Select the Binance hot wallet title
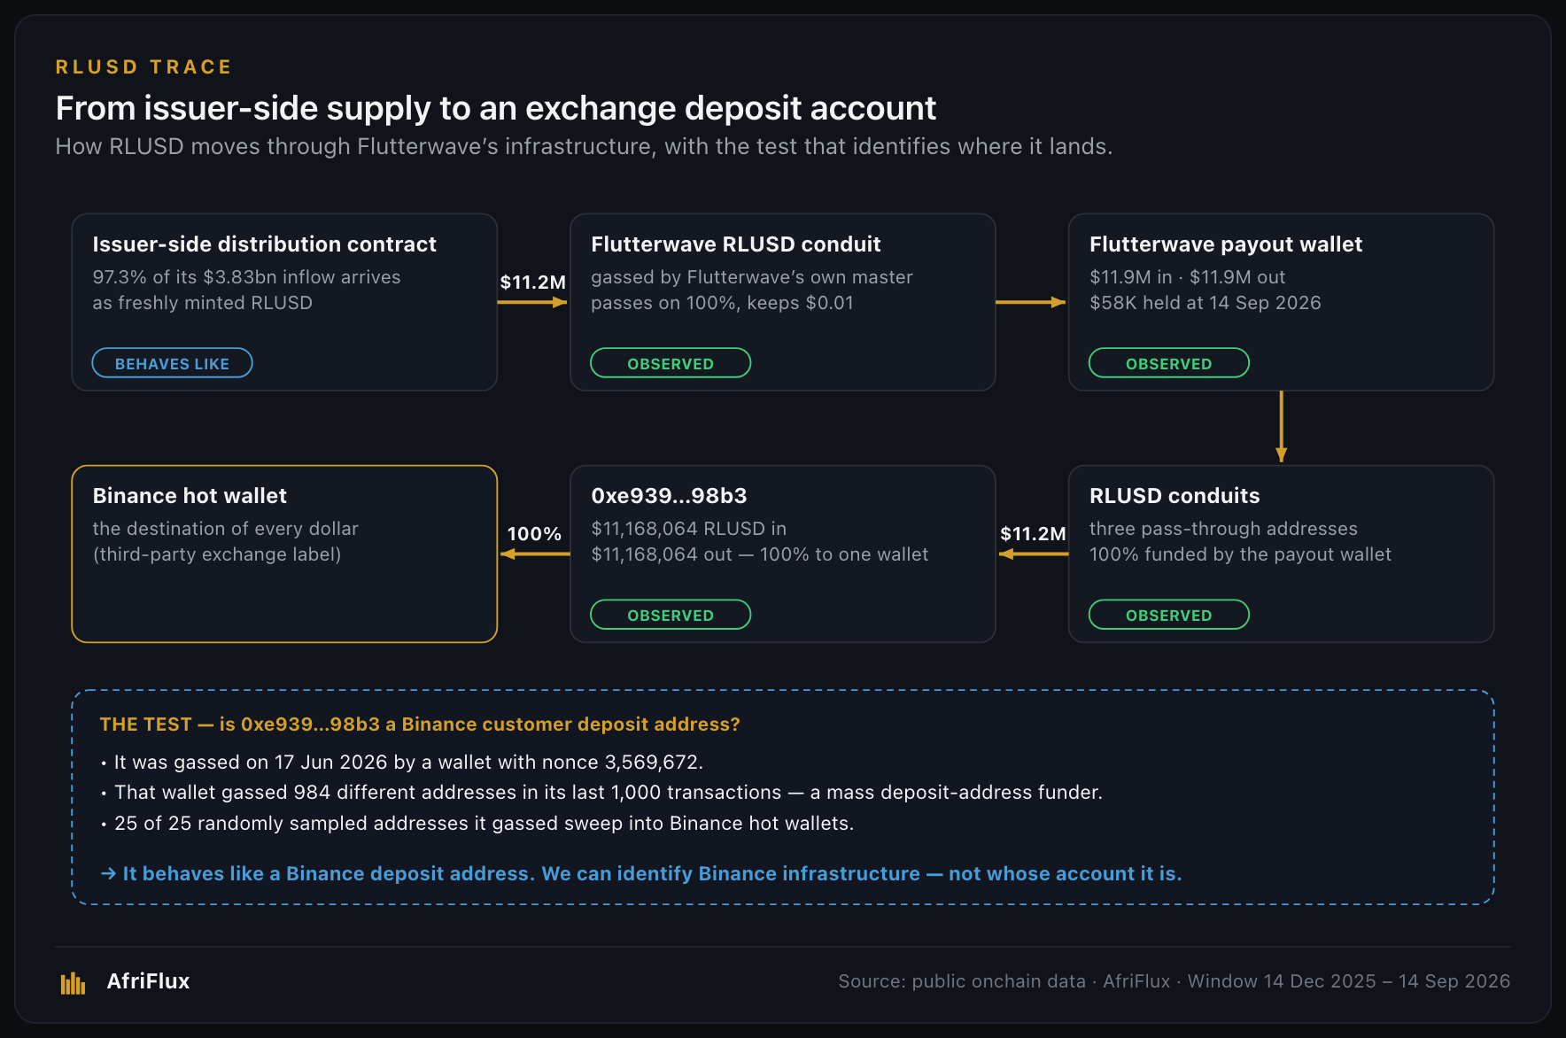The height and width of the screenshot is (1038, 1566). [x=190, y=496]
